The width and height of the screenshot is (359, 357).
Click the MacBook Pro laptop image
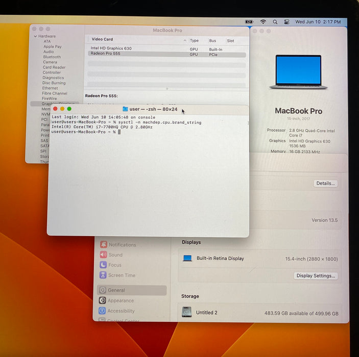pyautogui.click(x=299, y=72)
